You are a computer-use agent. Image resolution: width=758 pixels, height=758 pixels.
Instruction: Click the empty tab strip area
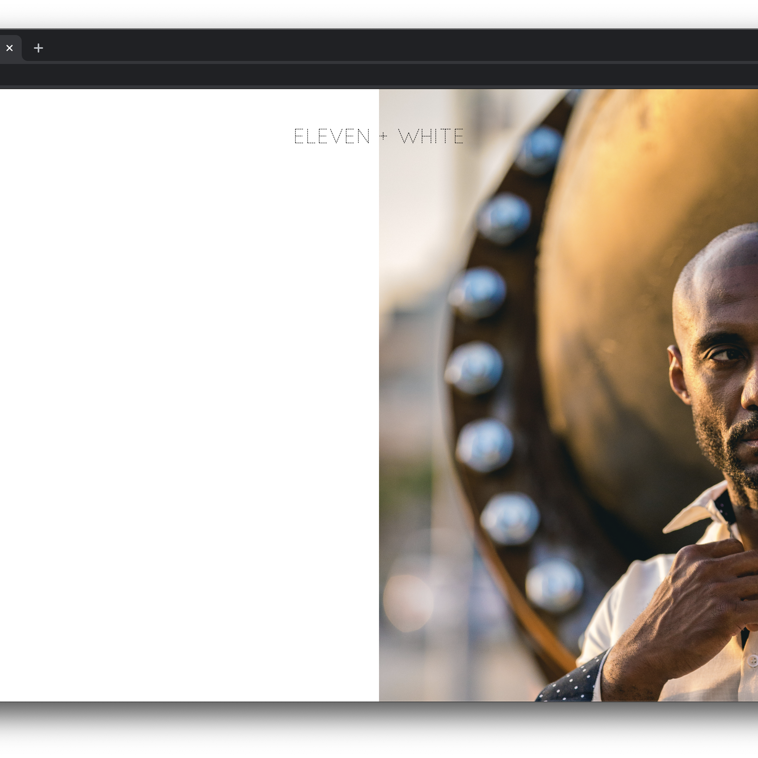(x=392, y=48)
